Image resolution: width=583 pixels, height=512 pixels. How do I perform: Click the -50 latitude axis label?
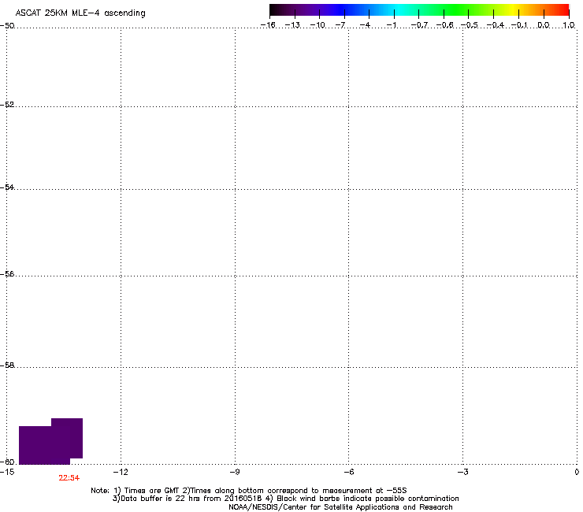point(7,26)
